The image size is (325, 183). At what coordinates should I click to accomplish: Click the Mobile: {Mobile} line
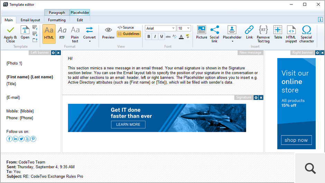[20, 111]
